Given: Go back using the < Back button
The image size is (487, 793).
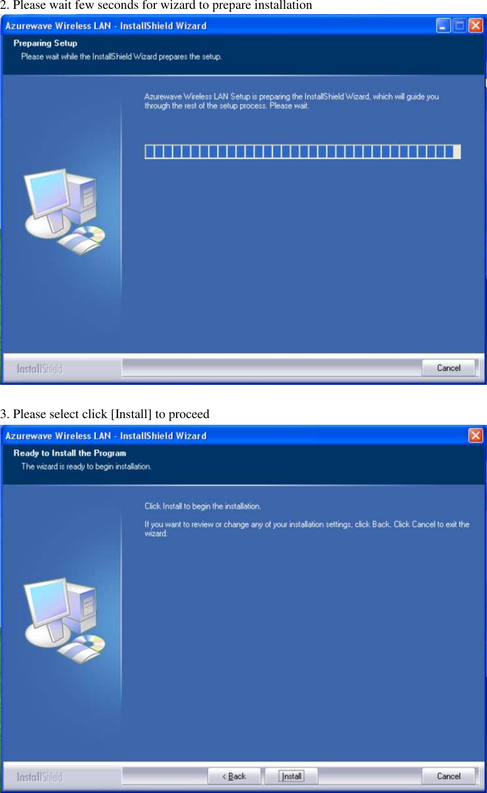Looking at the screenshot, I should (x=234, y=776).
